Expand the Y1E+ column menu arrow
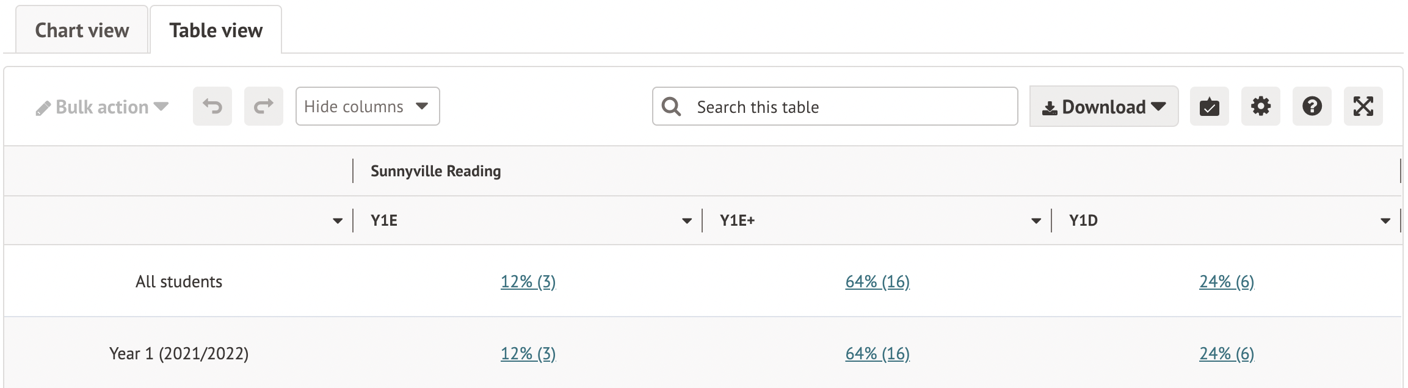The image size is (1408, 388). tap(1036, 221)
